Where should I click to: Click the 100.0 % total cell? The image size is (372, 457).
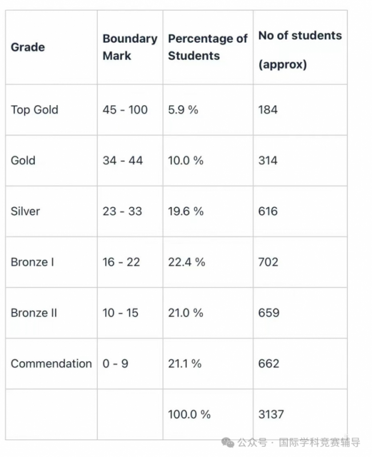(208, 415)
